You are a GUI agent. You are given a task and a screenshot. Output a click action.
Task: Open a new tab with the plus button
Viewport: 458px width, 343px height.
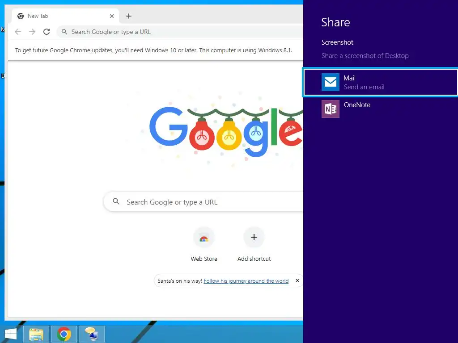pos(129,16)
